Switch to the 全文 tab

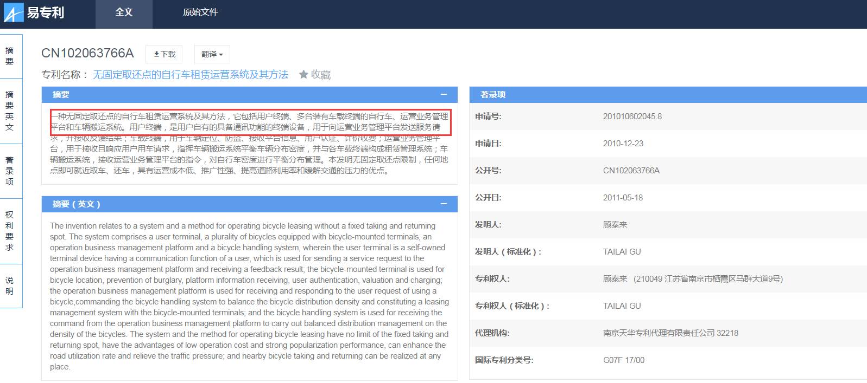[124, 12]
